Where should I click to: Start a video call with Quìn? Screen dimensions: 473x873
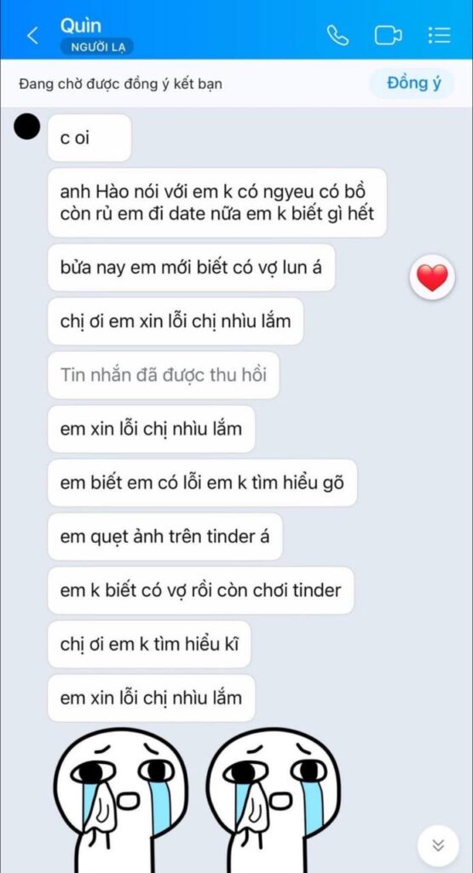[388, 36]
